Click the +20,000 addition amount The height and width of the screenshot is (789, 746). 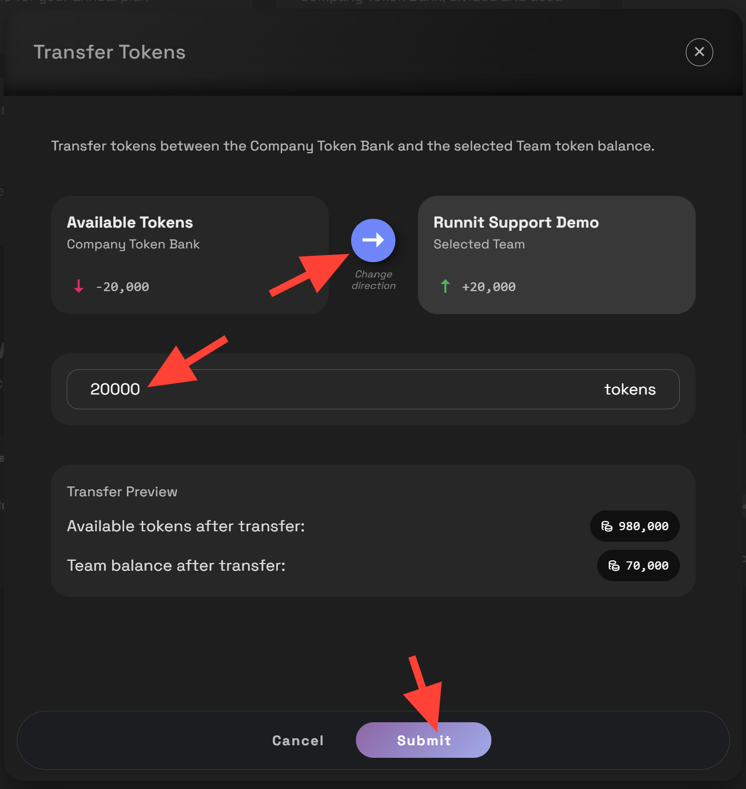(x=488, y=287)
